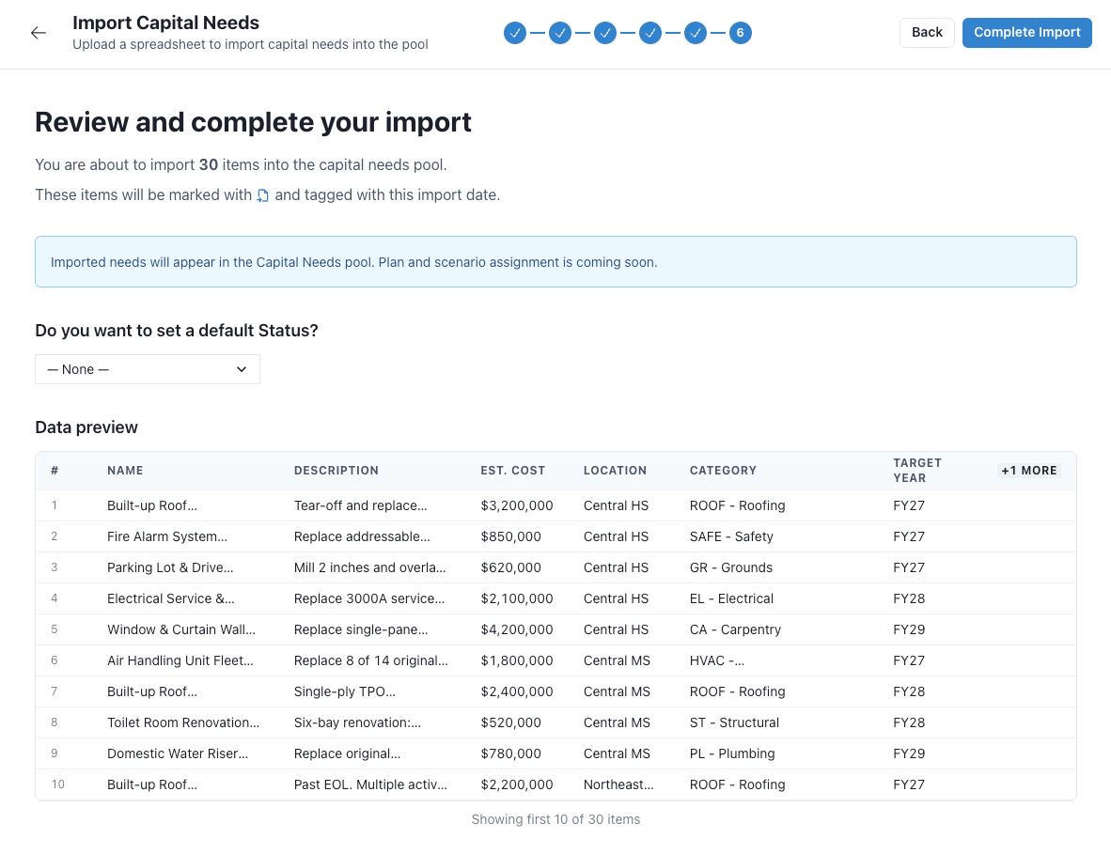This screenshot has height=854, width=1111.
Task: Click the SAFE - Safety category cell
Action: coord(731,536)
